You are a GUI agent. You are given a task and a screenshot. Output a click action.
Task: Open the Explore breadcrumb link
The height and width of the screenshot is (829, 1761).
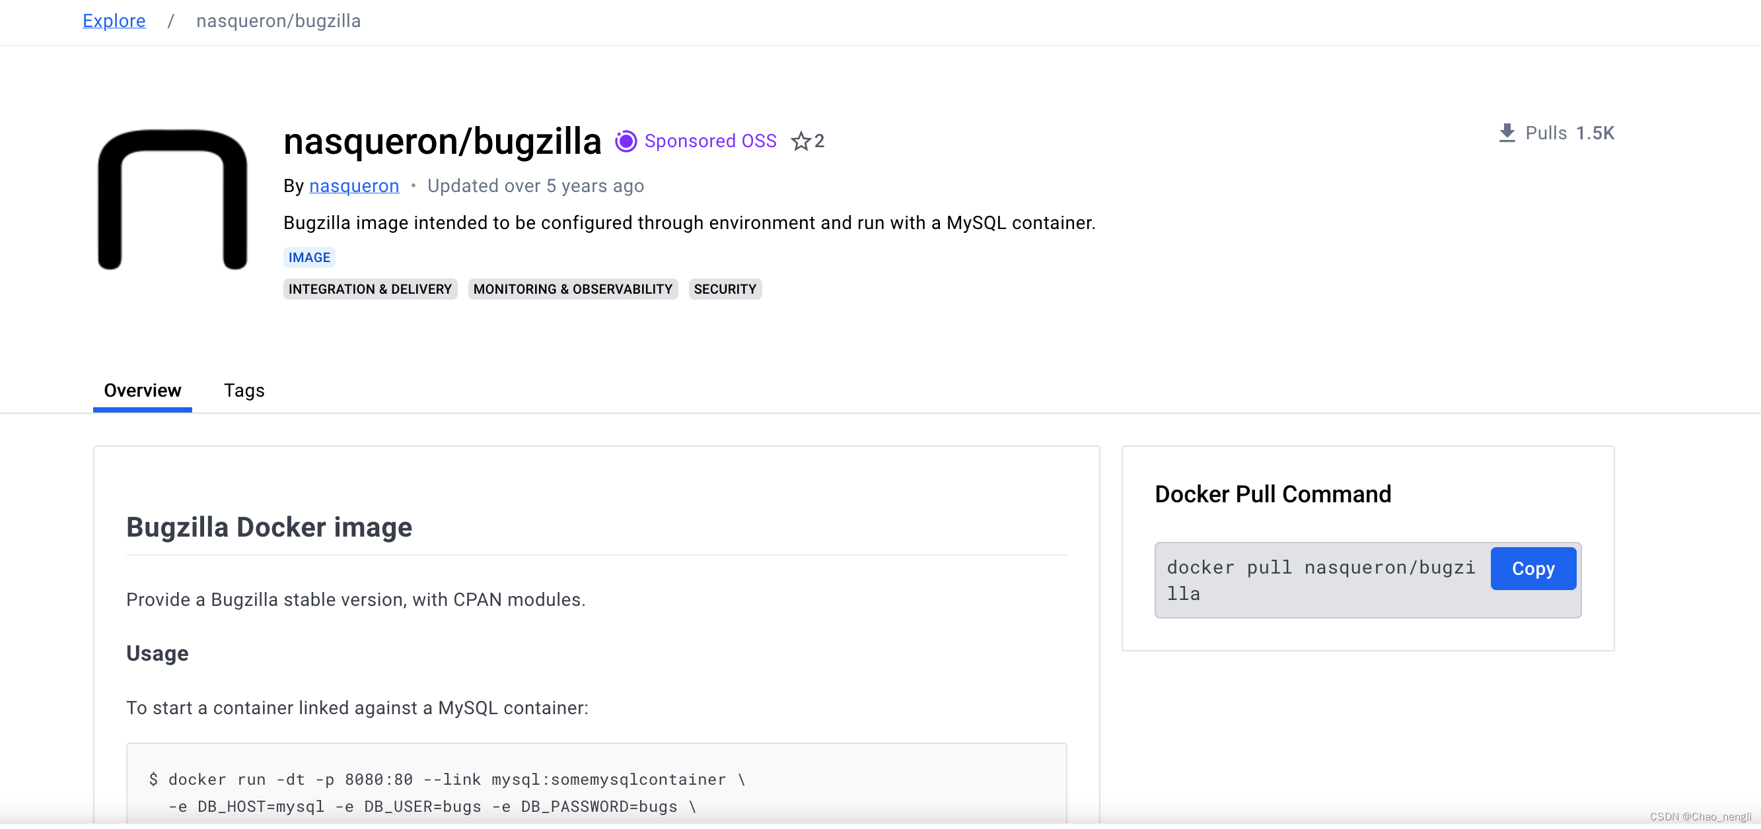(114, 21)
